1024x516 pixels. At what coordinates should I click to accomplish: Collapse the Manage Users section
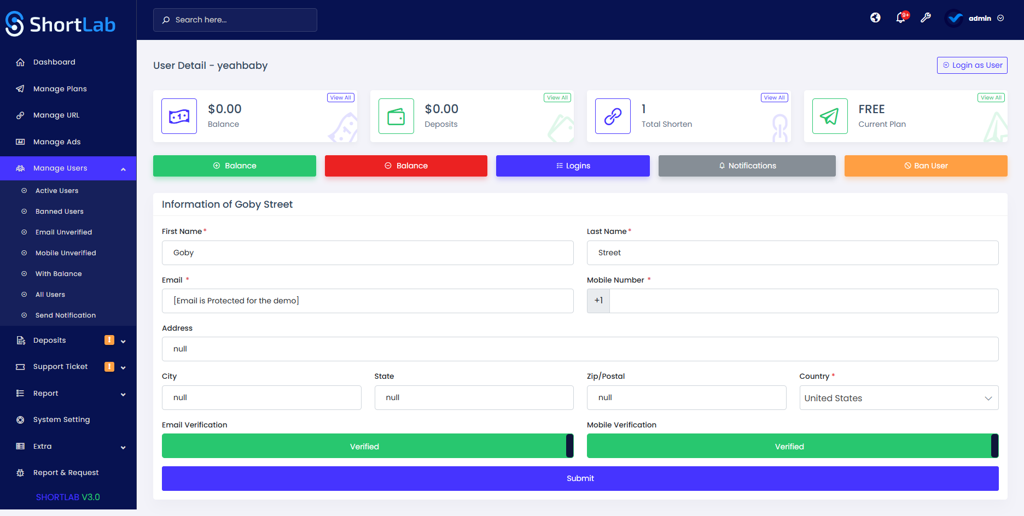click(123, 168)
